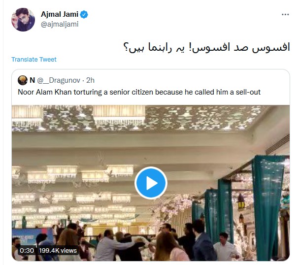
Task: Open Ajmal Jami display name
Action: [x=60, y=14]
